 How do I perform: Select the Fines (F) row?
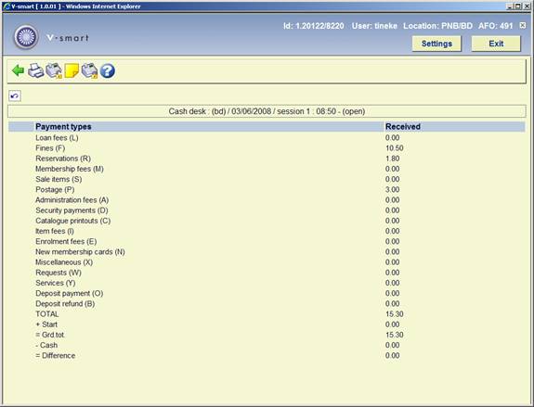coord(267,148)
